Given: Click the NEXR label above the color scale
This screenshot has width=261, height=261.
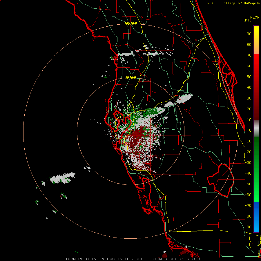Looking at the screenshot, I should click(255, 17).
